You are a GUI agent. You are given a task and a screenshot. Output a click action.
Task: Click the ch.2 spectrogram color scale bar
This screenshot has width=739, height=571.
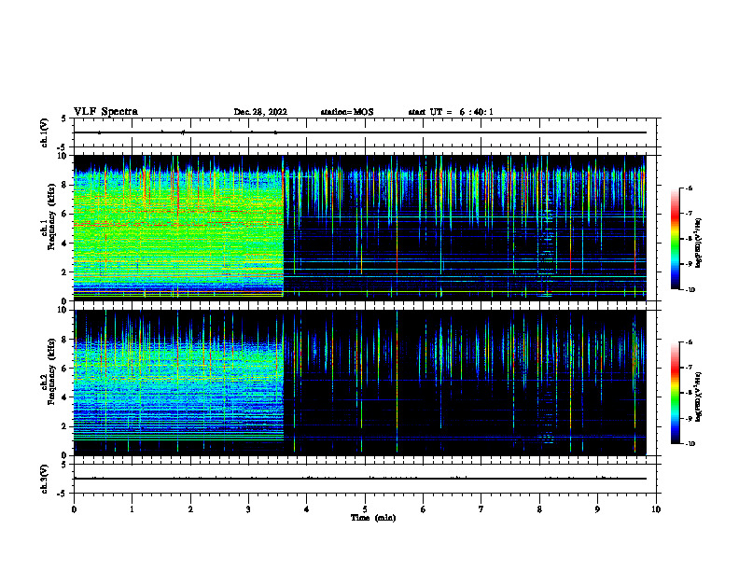point(675,393)
